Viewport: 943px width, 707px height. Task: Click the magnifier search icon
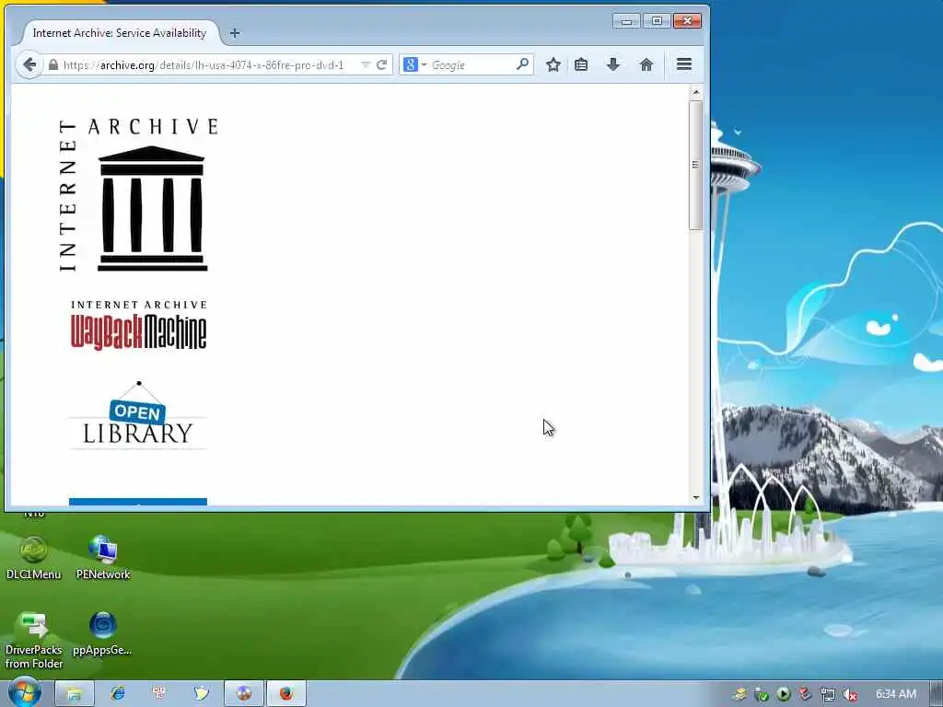pyautogui.click(x=523, y=64)
